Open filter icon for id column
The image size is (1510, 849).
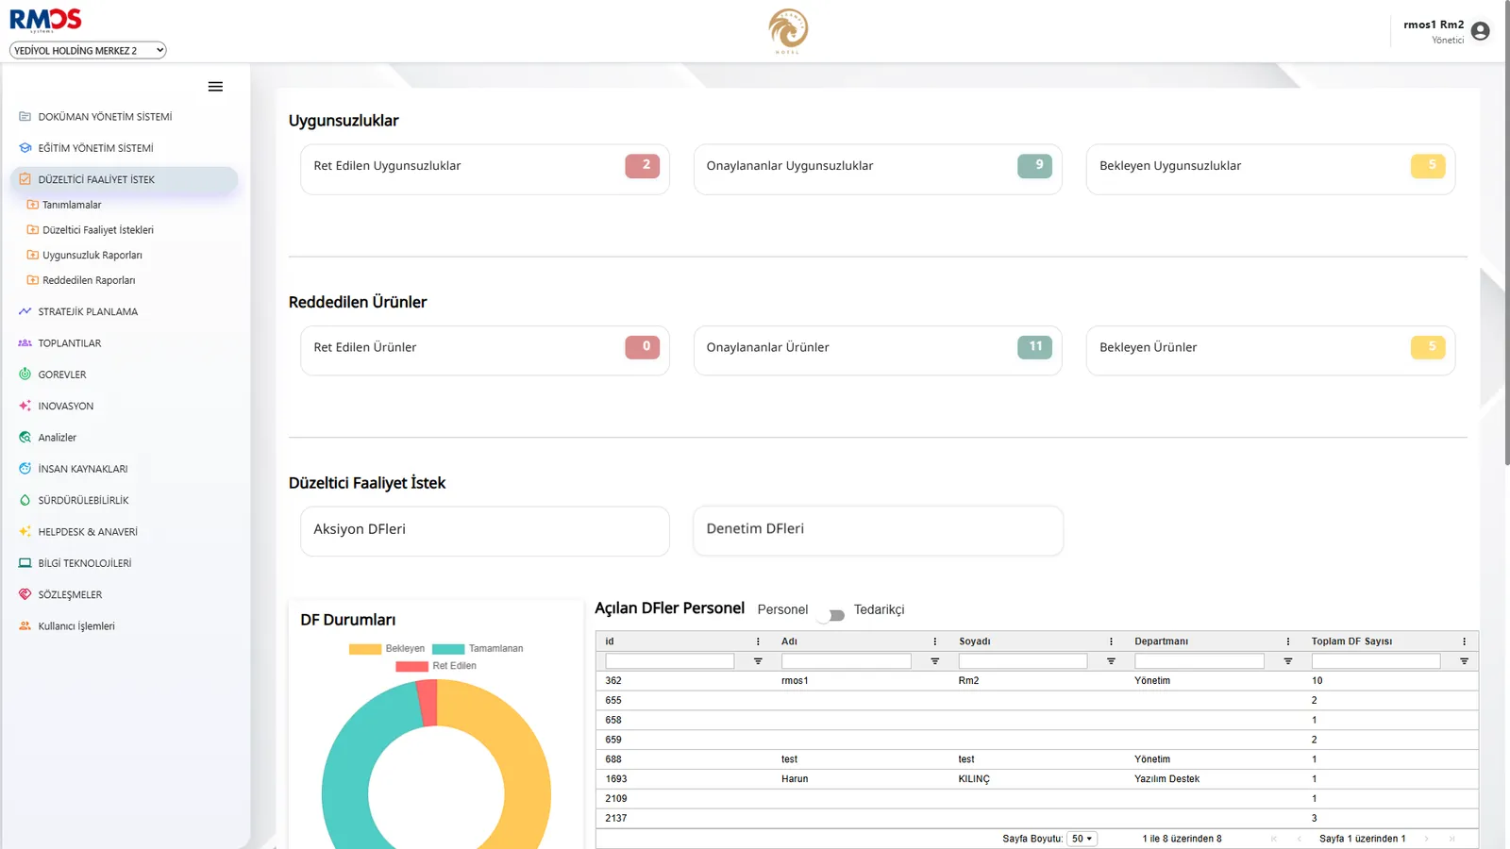click(758, 661)
